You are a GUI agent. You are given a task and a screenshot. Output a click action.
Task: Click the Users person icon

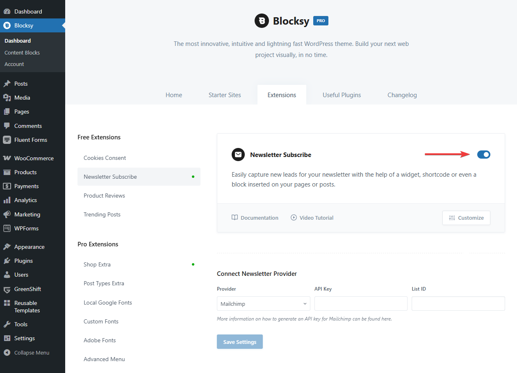[7, 275]
